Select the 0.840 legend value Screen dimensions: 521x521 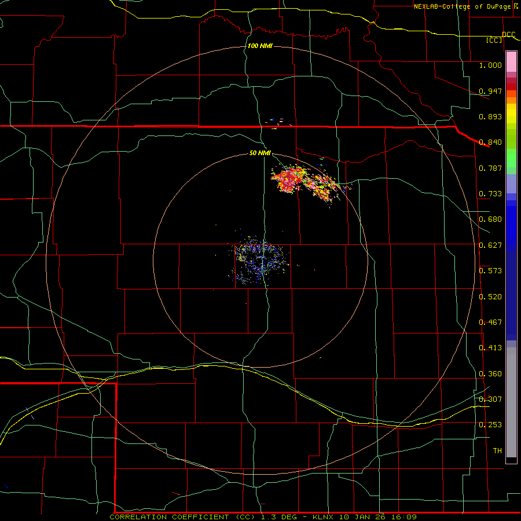pos(490,142)
